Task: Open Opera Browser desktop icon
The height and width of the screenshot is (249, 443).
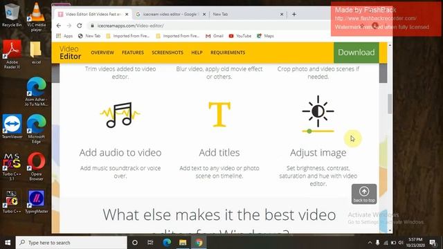Action: pyautogui.click(x=36, y=166)
